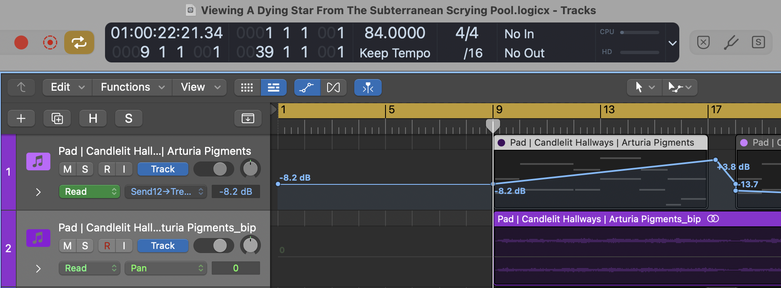This screenshot has height=288, width=781.
Task: Open the View menu
Action: [x=200, y=87]
